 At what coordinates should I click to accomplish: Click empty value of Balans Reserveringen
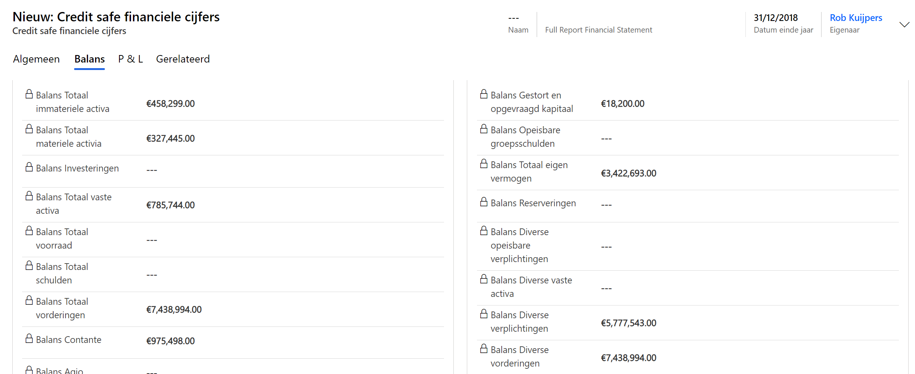607,205
